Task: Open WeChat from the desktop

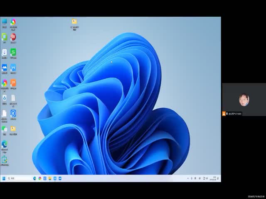Action: click(5, 129)
